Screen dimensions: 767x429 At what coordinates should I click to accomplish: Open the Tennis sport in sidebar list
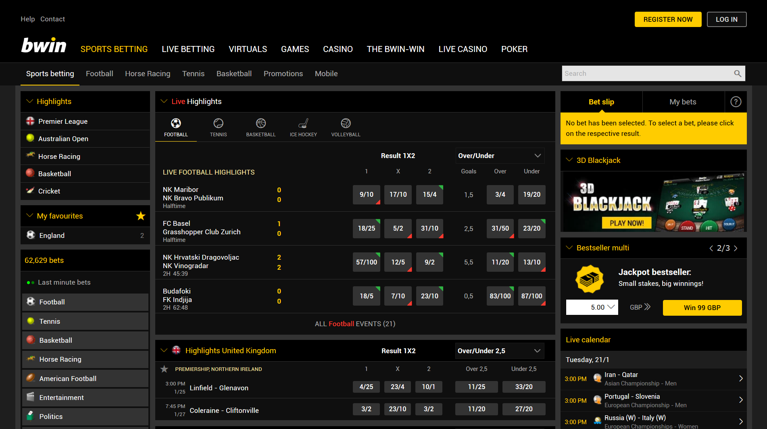click(x=85, y=321)
